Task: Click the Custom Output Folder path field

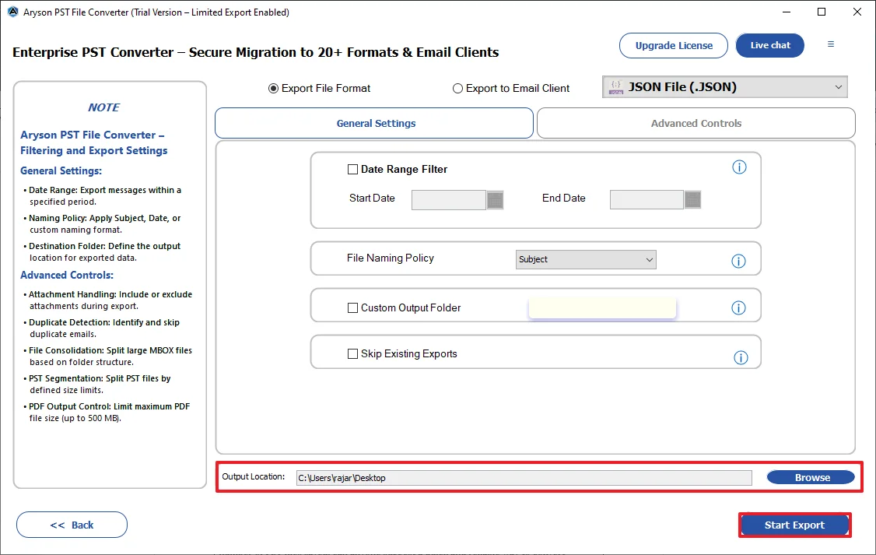Action: [602, 307]
